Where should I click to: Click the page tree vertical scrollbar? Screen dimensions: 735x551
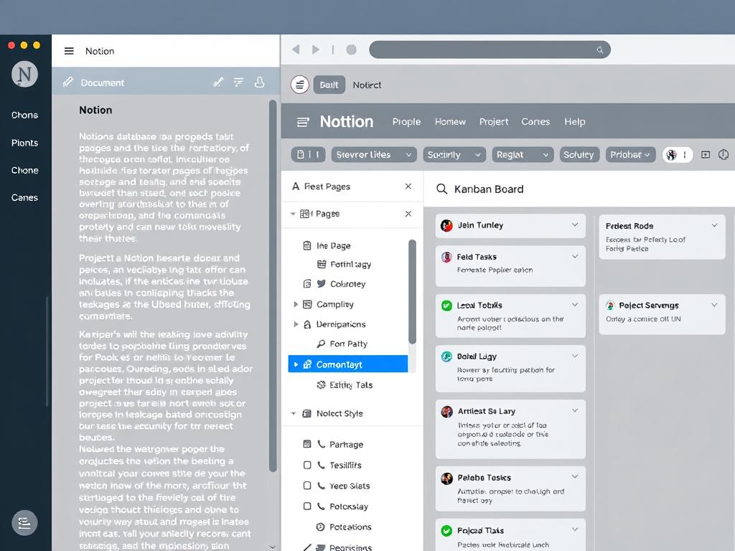coord(412,292)
